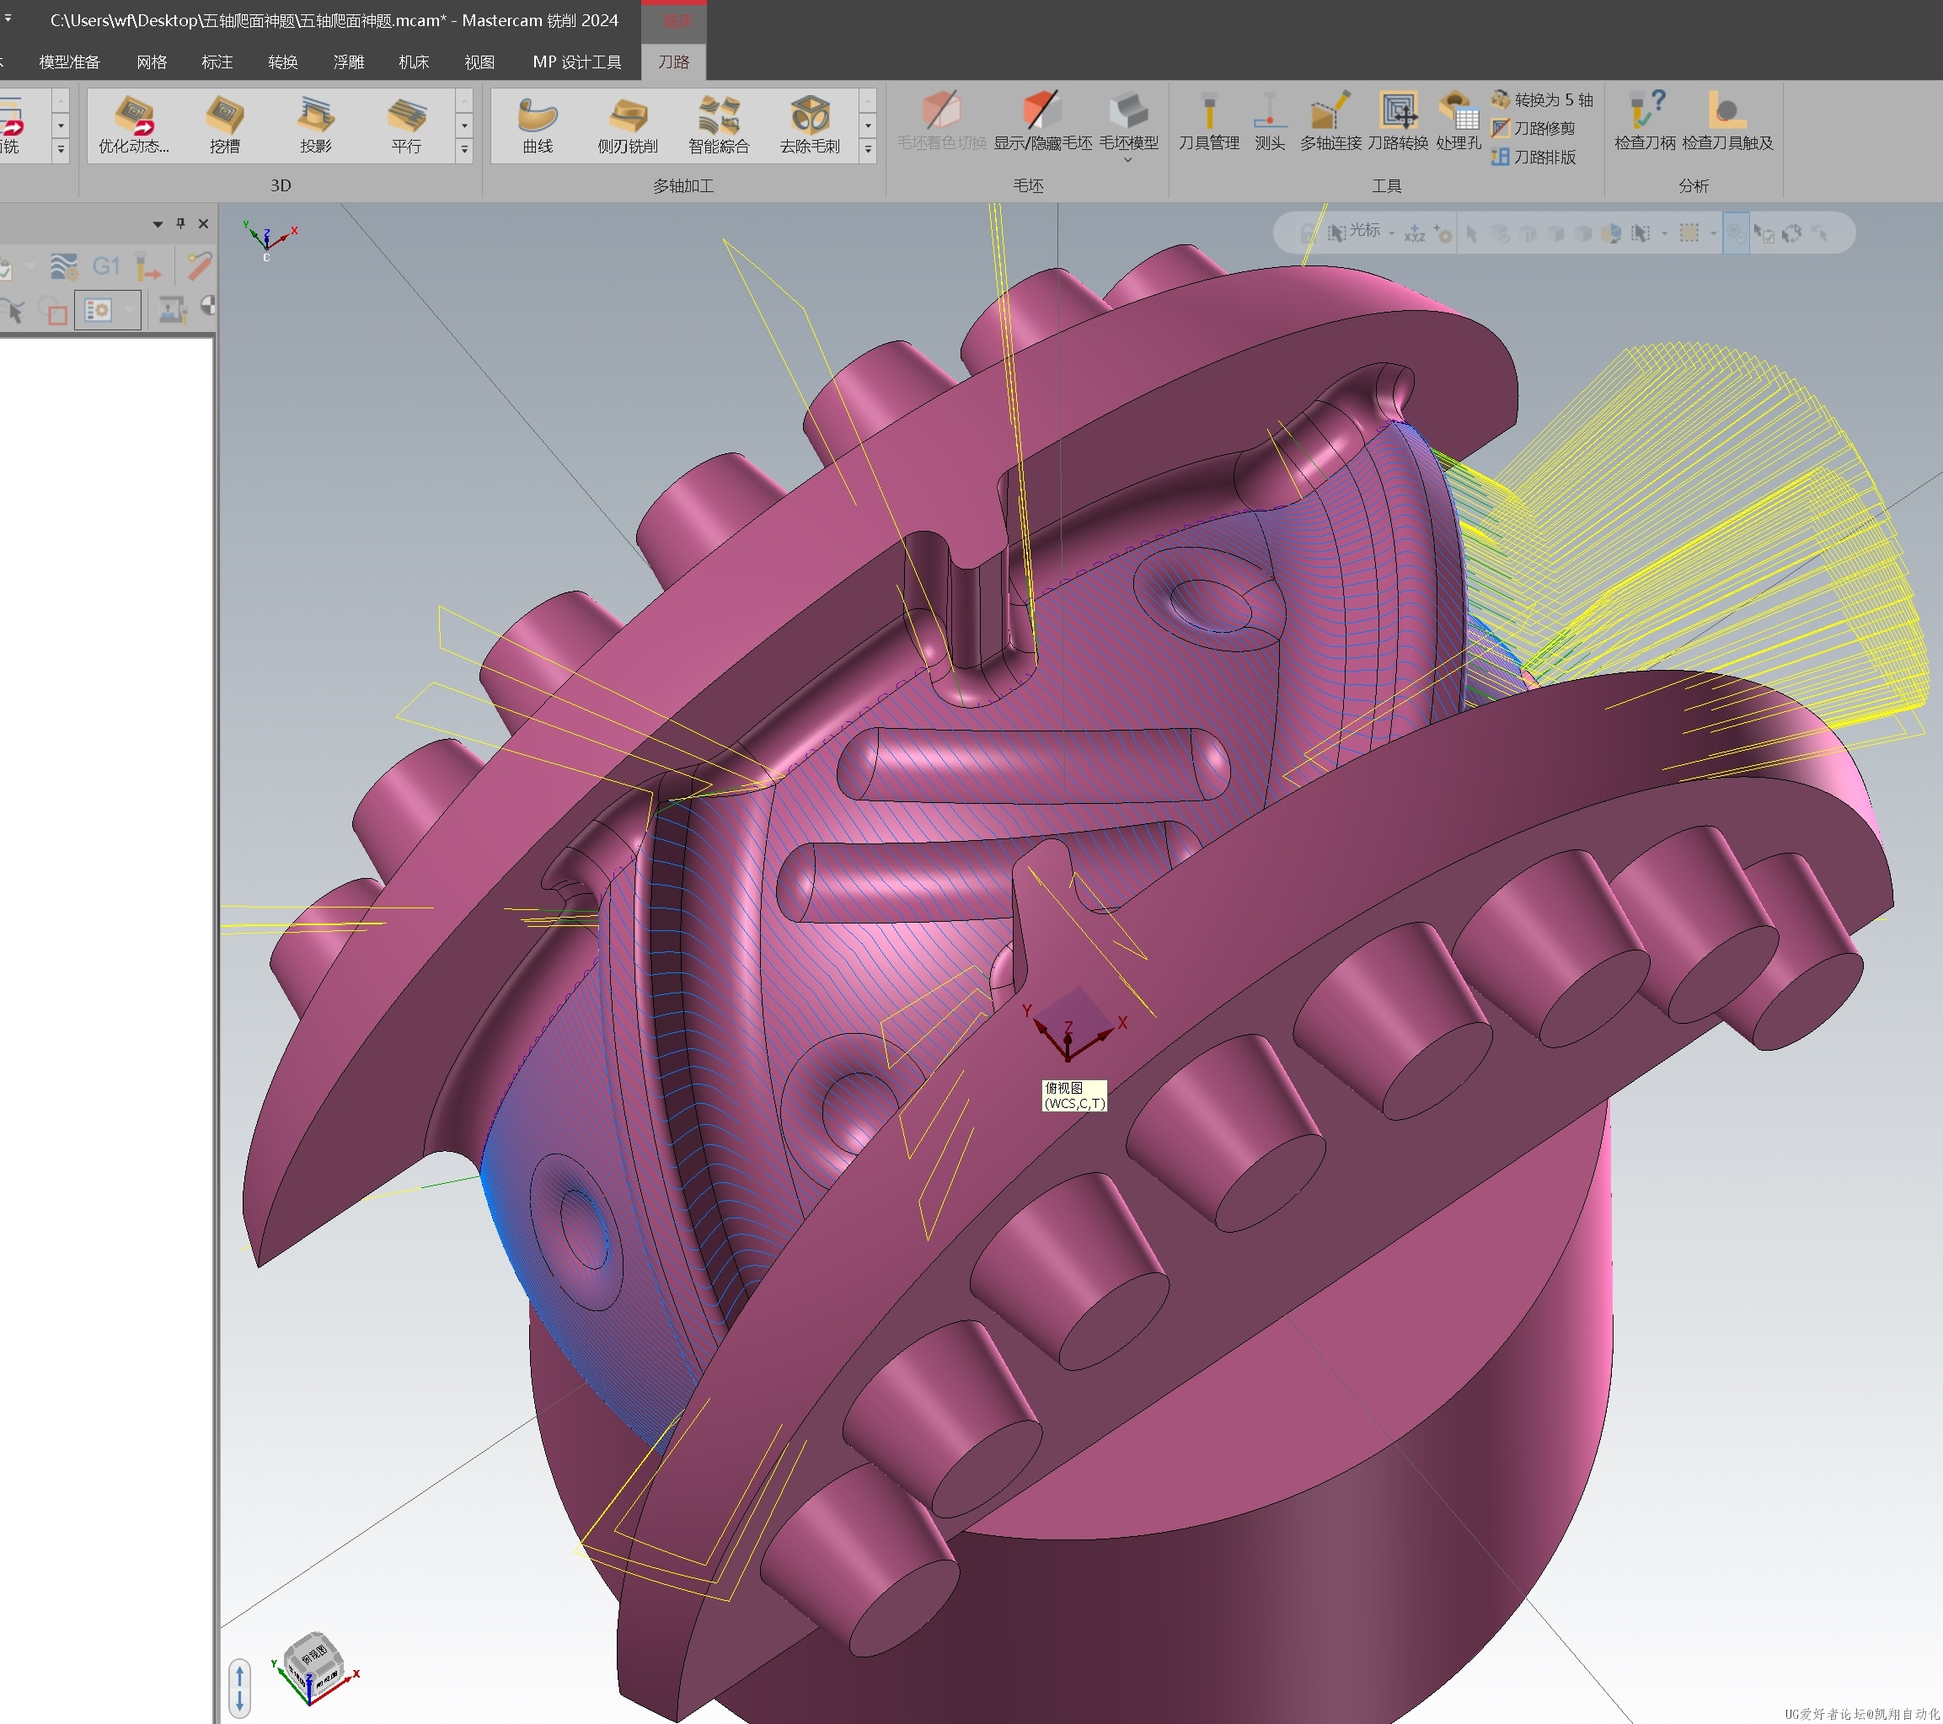Viewport: 1943px width, 1724px height.
Task: Open the 标注 ribbon tab
Action: pyautogui.click(x=217, y=62)
